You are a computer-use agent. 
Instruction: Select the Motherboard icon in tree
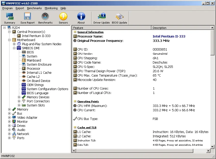[14, 40]
